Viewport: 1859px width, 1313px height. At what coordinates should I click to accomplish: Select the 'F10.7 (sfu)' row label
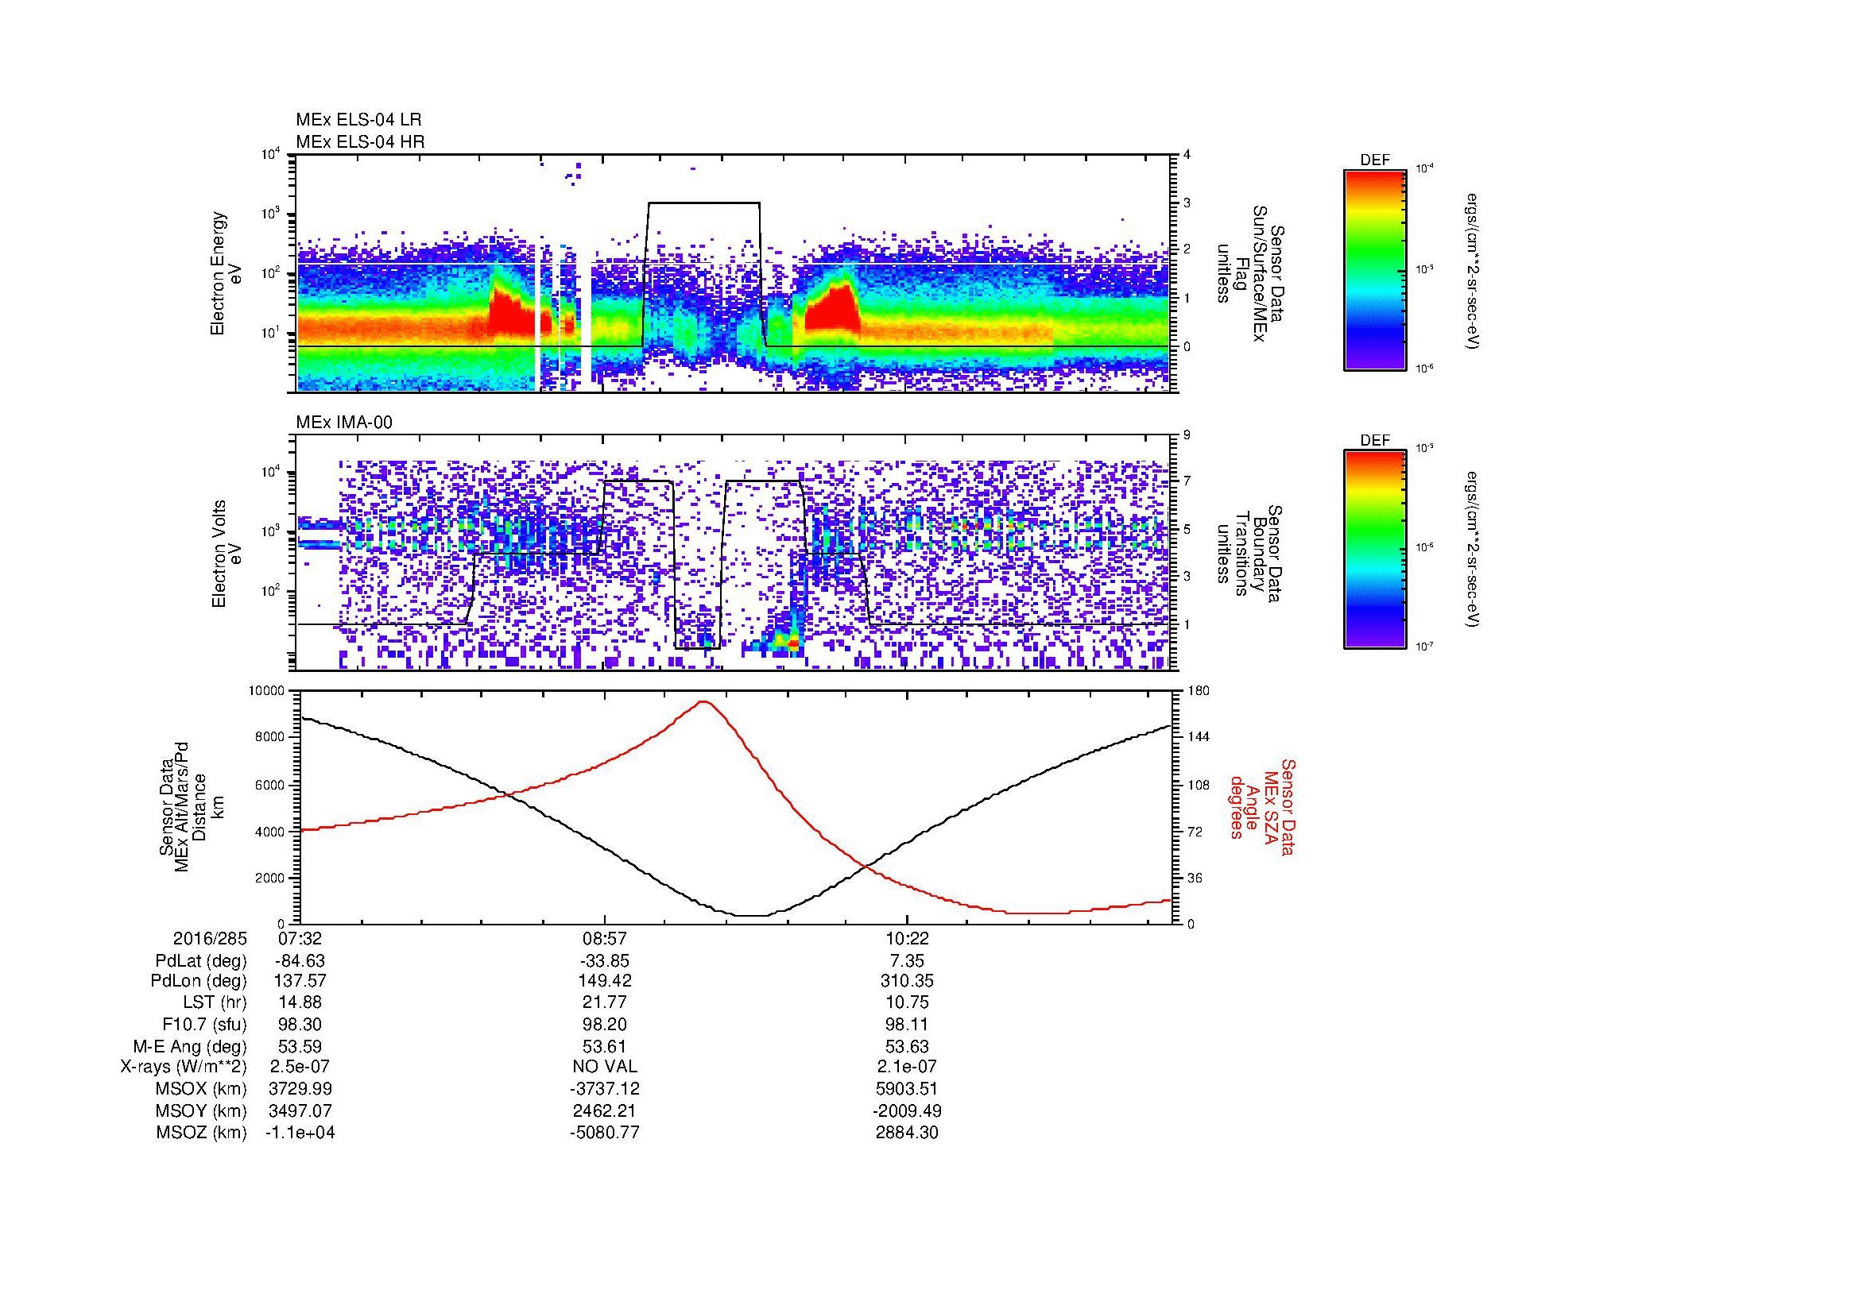click(204, 1025)
